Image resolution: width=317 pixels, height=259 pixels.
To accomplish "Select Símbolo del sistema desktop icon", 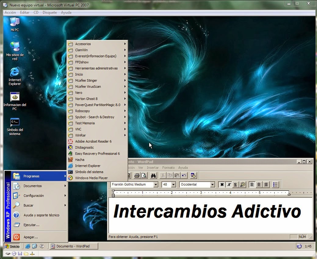I will click(15, 126).
